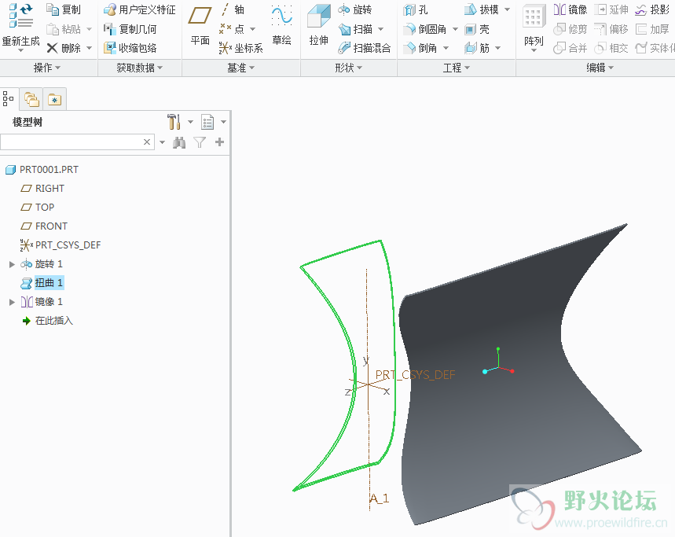Select the 倒圆角 round tool
The height and width of the screenshot is (537, 675).
425,29
